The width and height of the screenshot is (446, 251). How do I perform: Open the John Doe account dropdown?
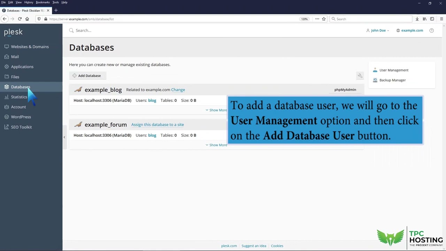378,30
